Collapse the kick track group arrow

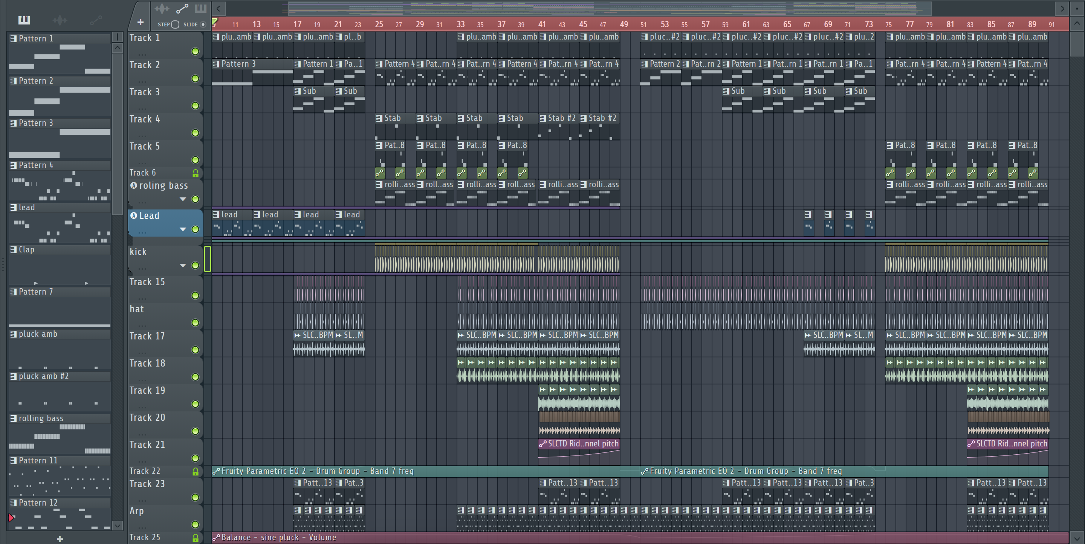183,266
